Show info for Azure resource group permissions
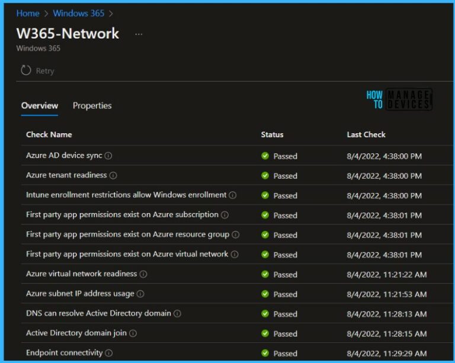 (236, 234)
